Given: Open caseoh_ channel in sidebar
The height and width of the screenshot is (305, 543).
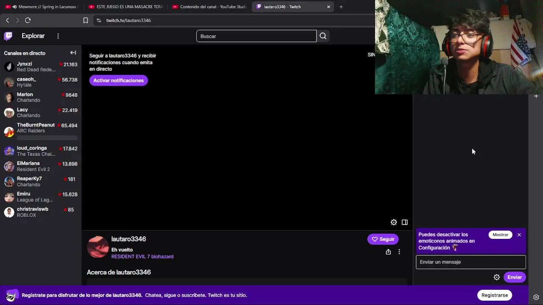Looking at the screenshot, I should [41, 82].
